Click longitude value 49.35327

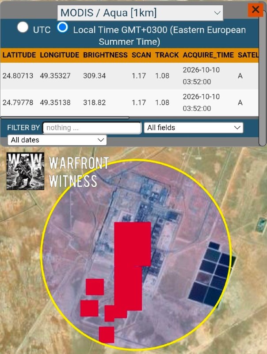pyautogui.click(x=55, y=76)
